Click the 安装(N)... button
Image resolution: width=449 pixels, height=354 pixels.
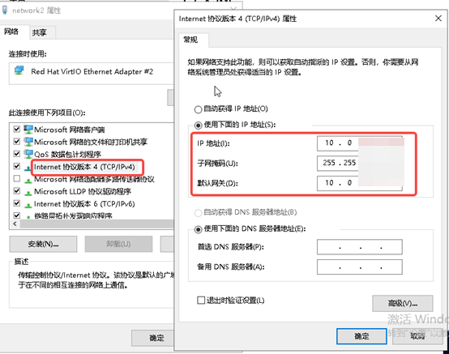click(43, 244)
